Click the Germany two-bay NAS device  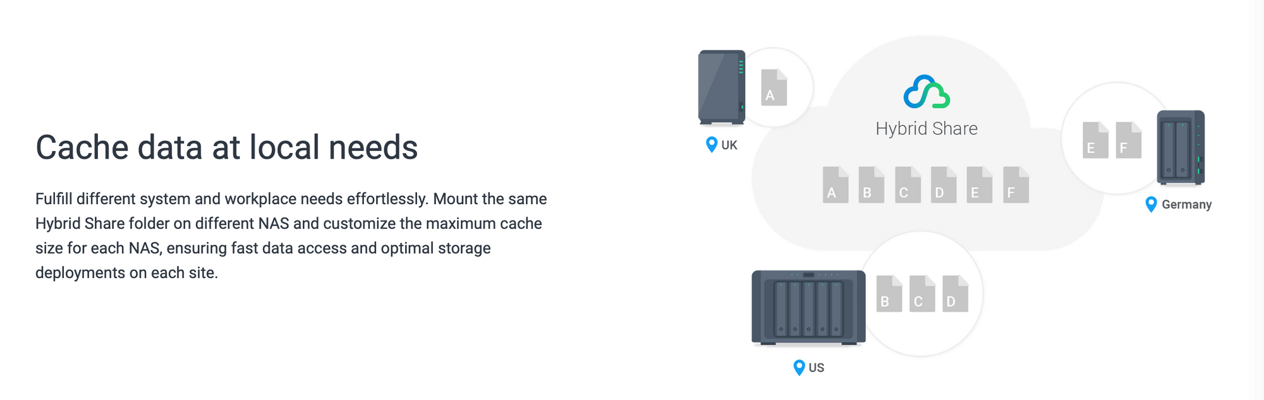(x=1181, y=148)
